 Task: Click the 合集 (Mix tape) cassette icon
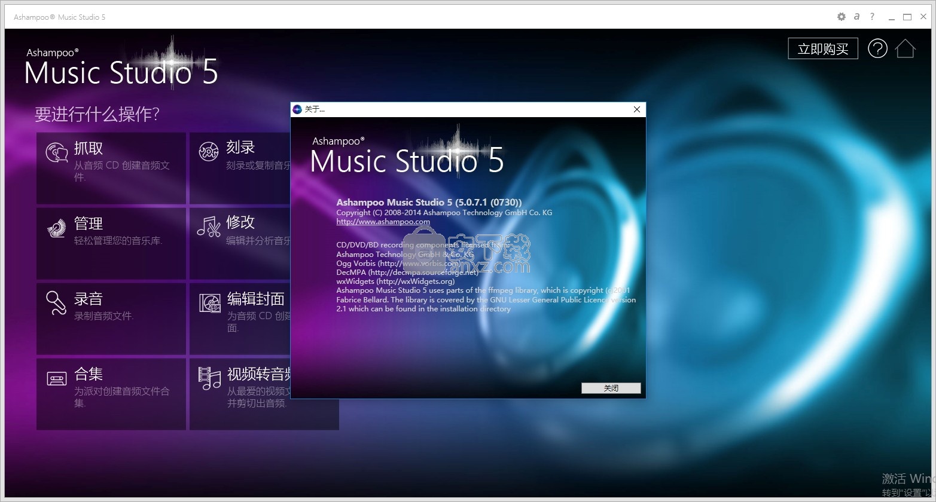click(57, 378)
